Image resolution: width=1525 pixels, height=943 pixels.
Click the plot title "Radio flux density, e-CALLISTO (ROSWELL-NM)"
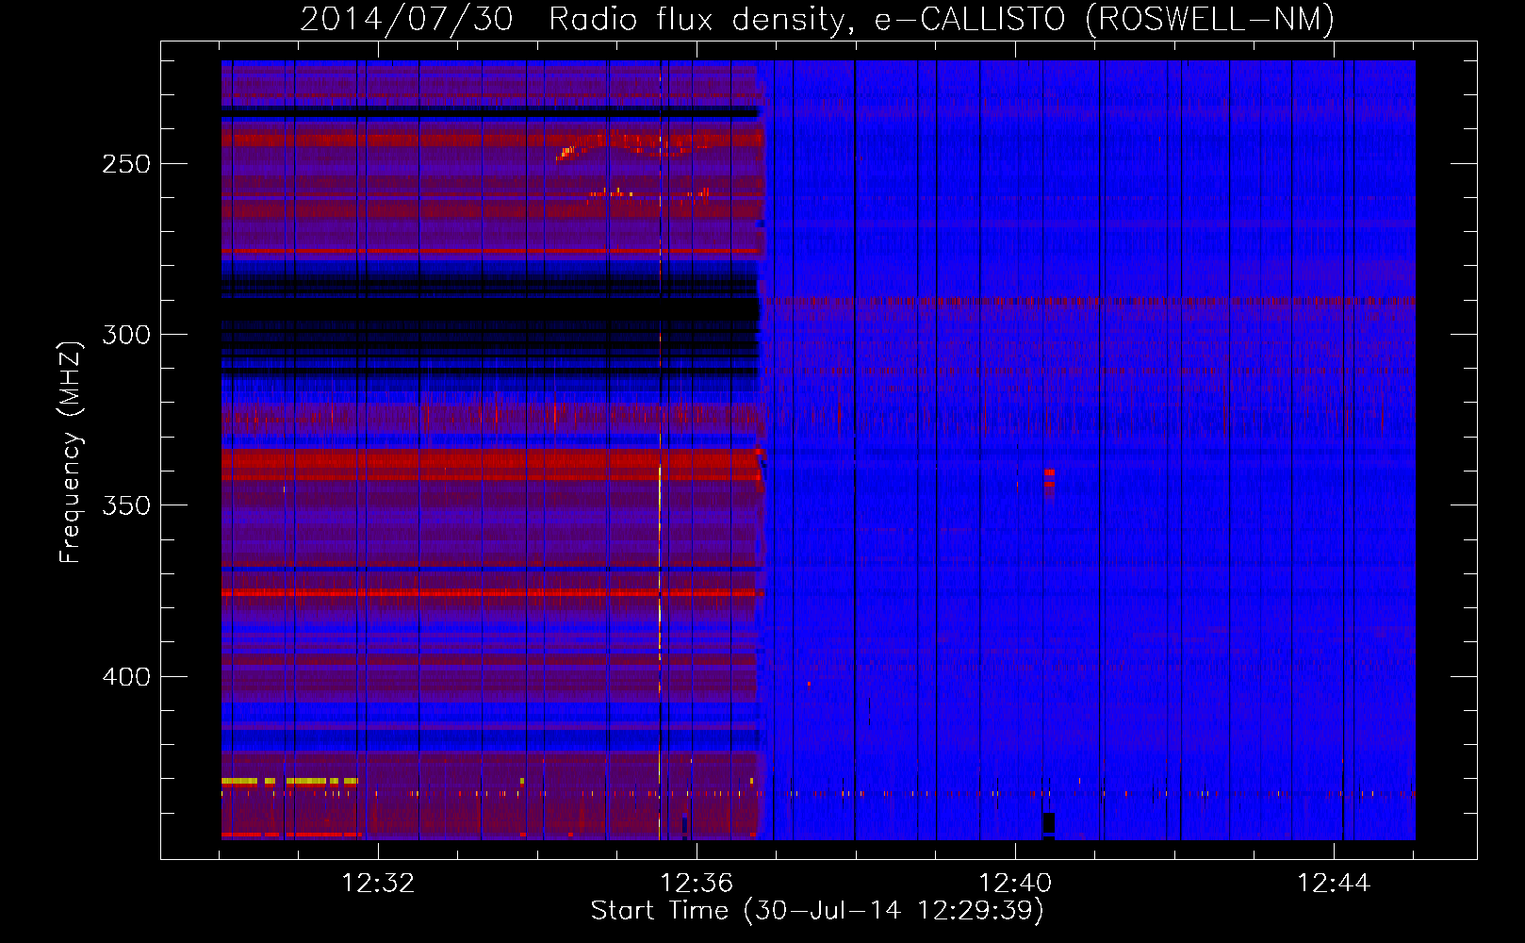pos(942,19)
